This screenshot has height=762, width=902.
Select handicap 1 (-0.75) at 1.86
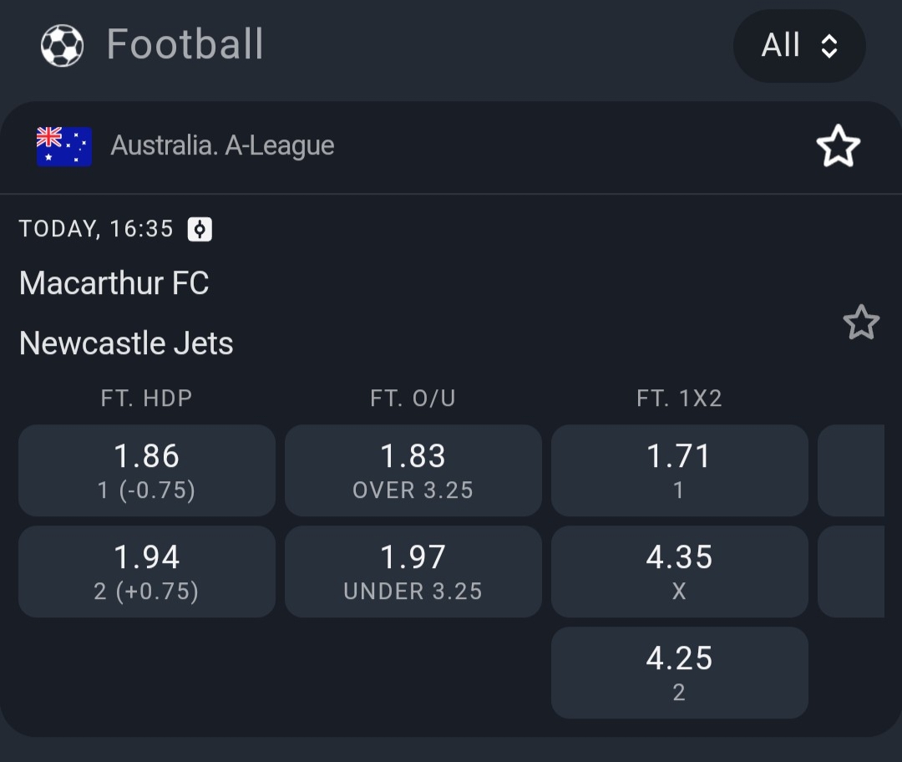[x=147, y=470]
